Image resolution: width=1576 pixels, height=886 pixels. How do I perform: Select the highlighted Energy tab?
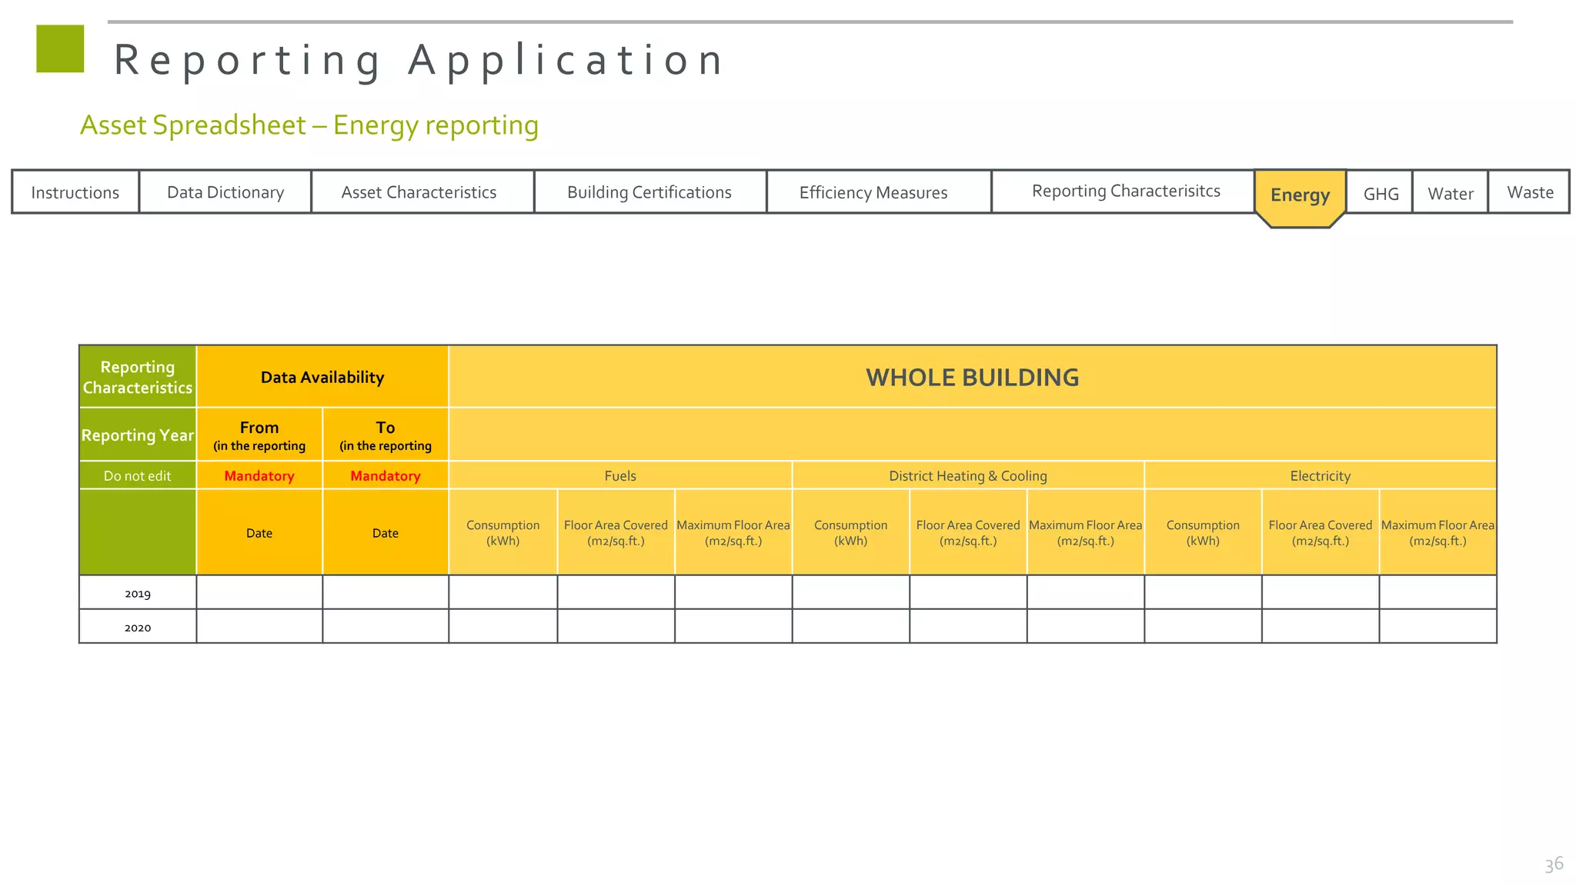click(1301, 198)
